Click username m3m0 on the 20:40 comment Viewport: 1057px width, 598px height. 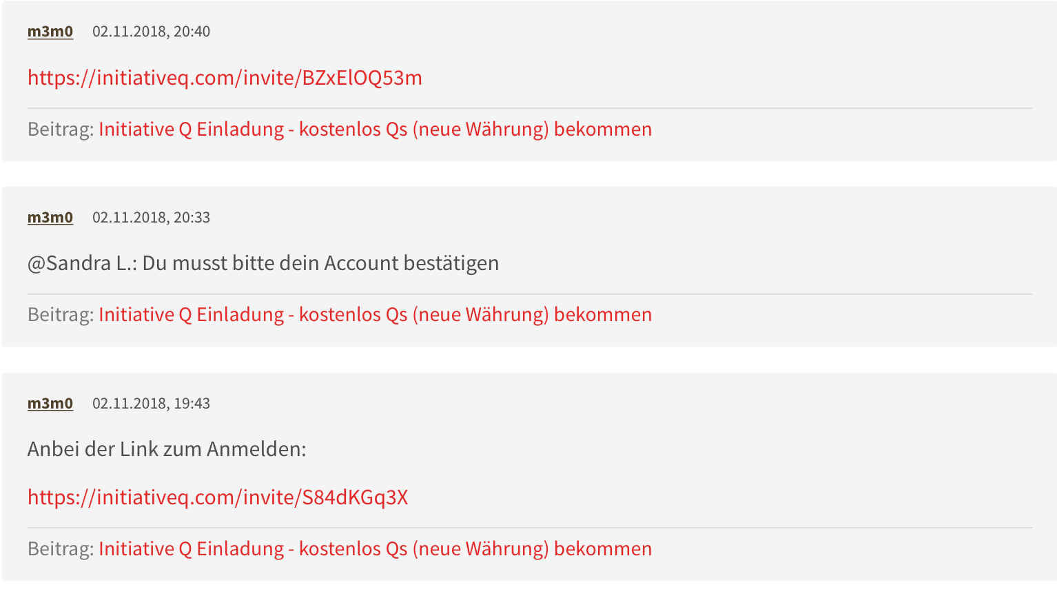tap(50, 32)
